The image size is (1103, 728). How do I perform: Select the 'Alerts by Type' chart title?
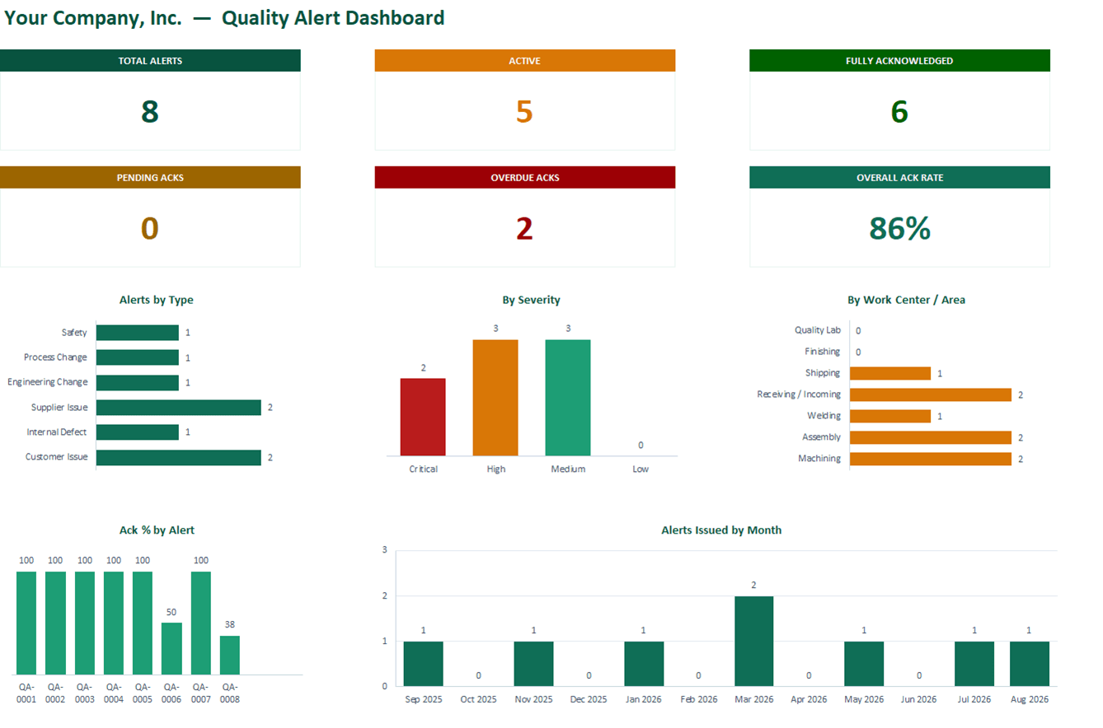tap(157, 300)
